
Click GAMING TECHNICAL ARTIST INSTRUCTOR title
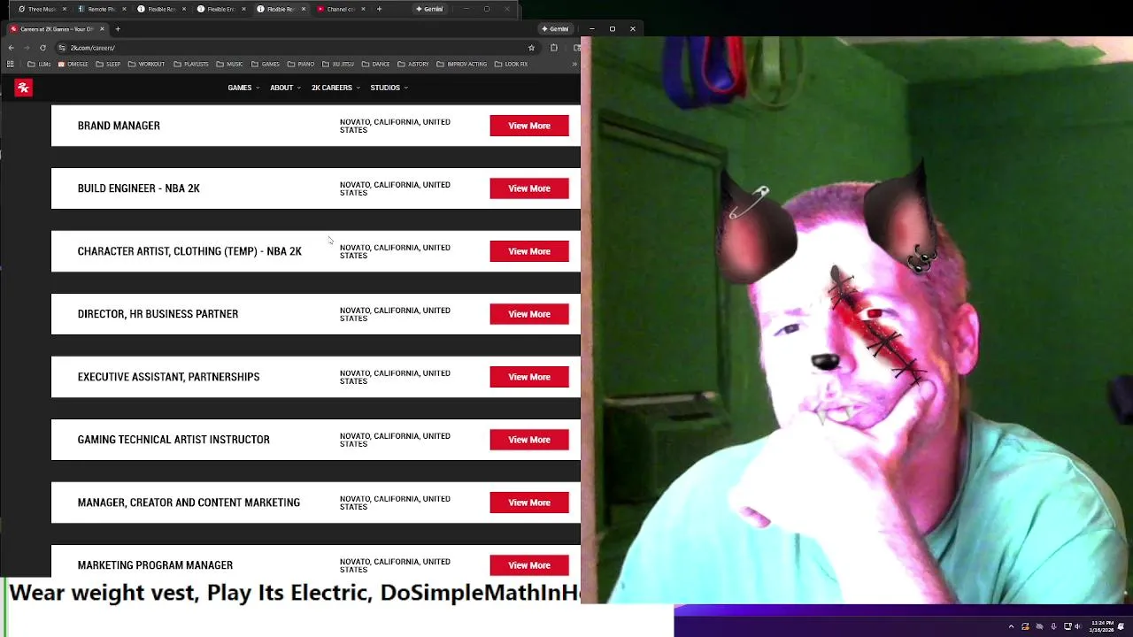coord(173,440)
